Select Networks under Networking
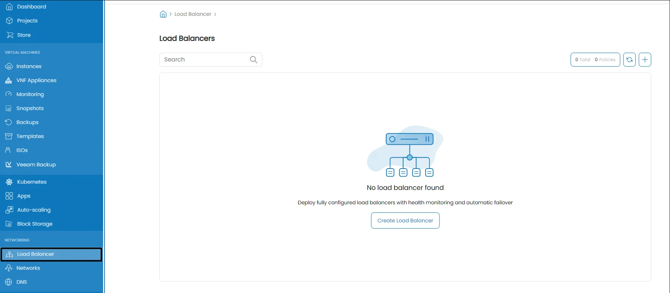The height and width of the screenshot is (293, 670). tap(28, 268)
